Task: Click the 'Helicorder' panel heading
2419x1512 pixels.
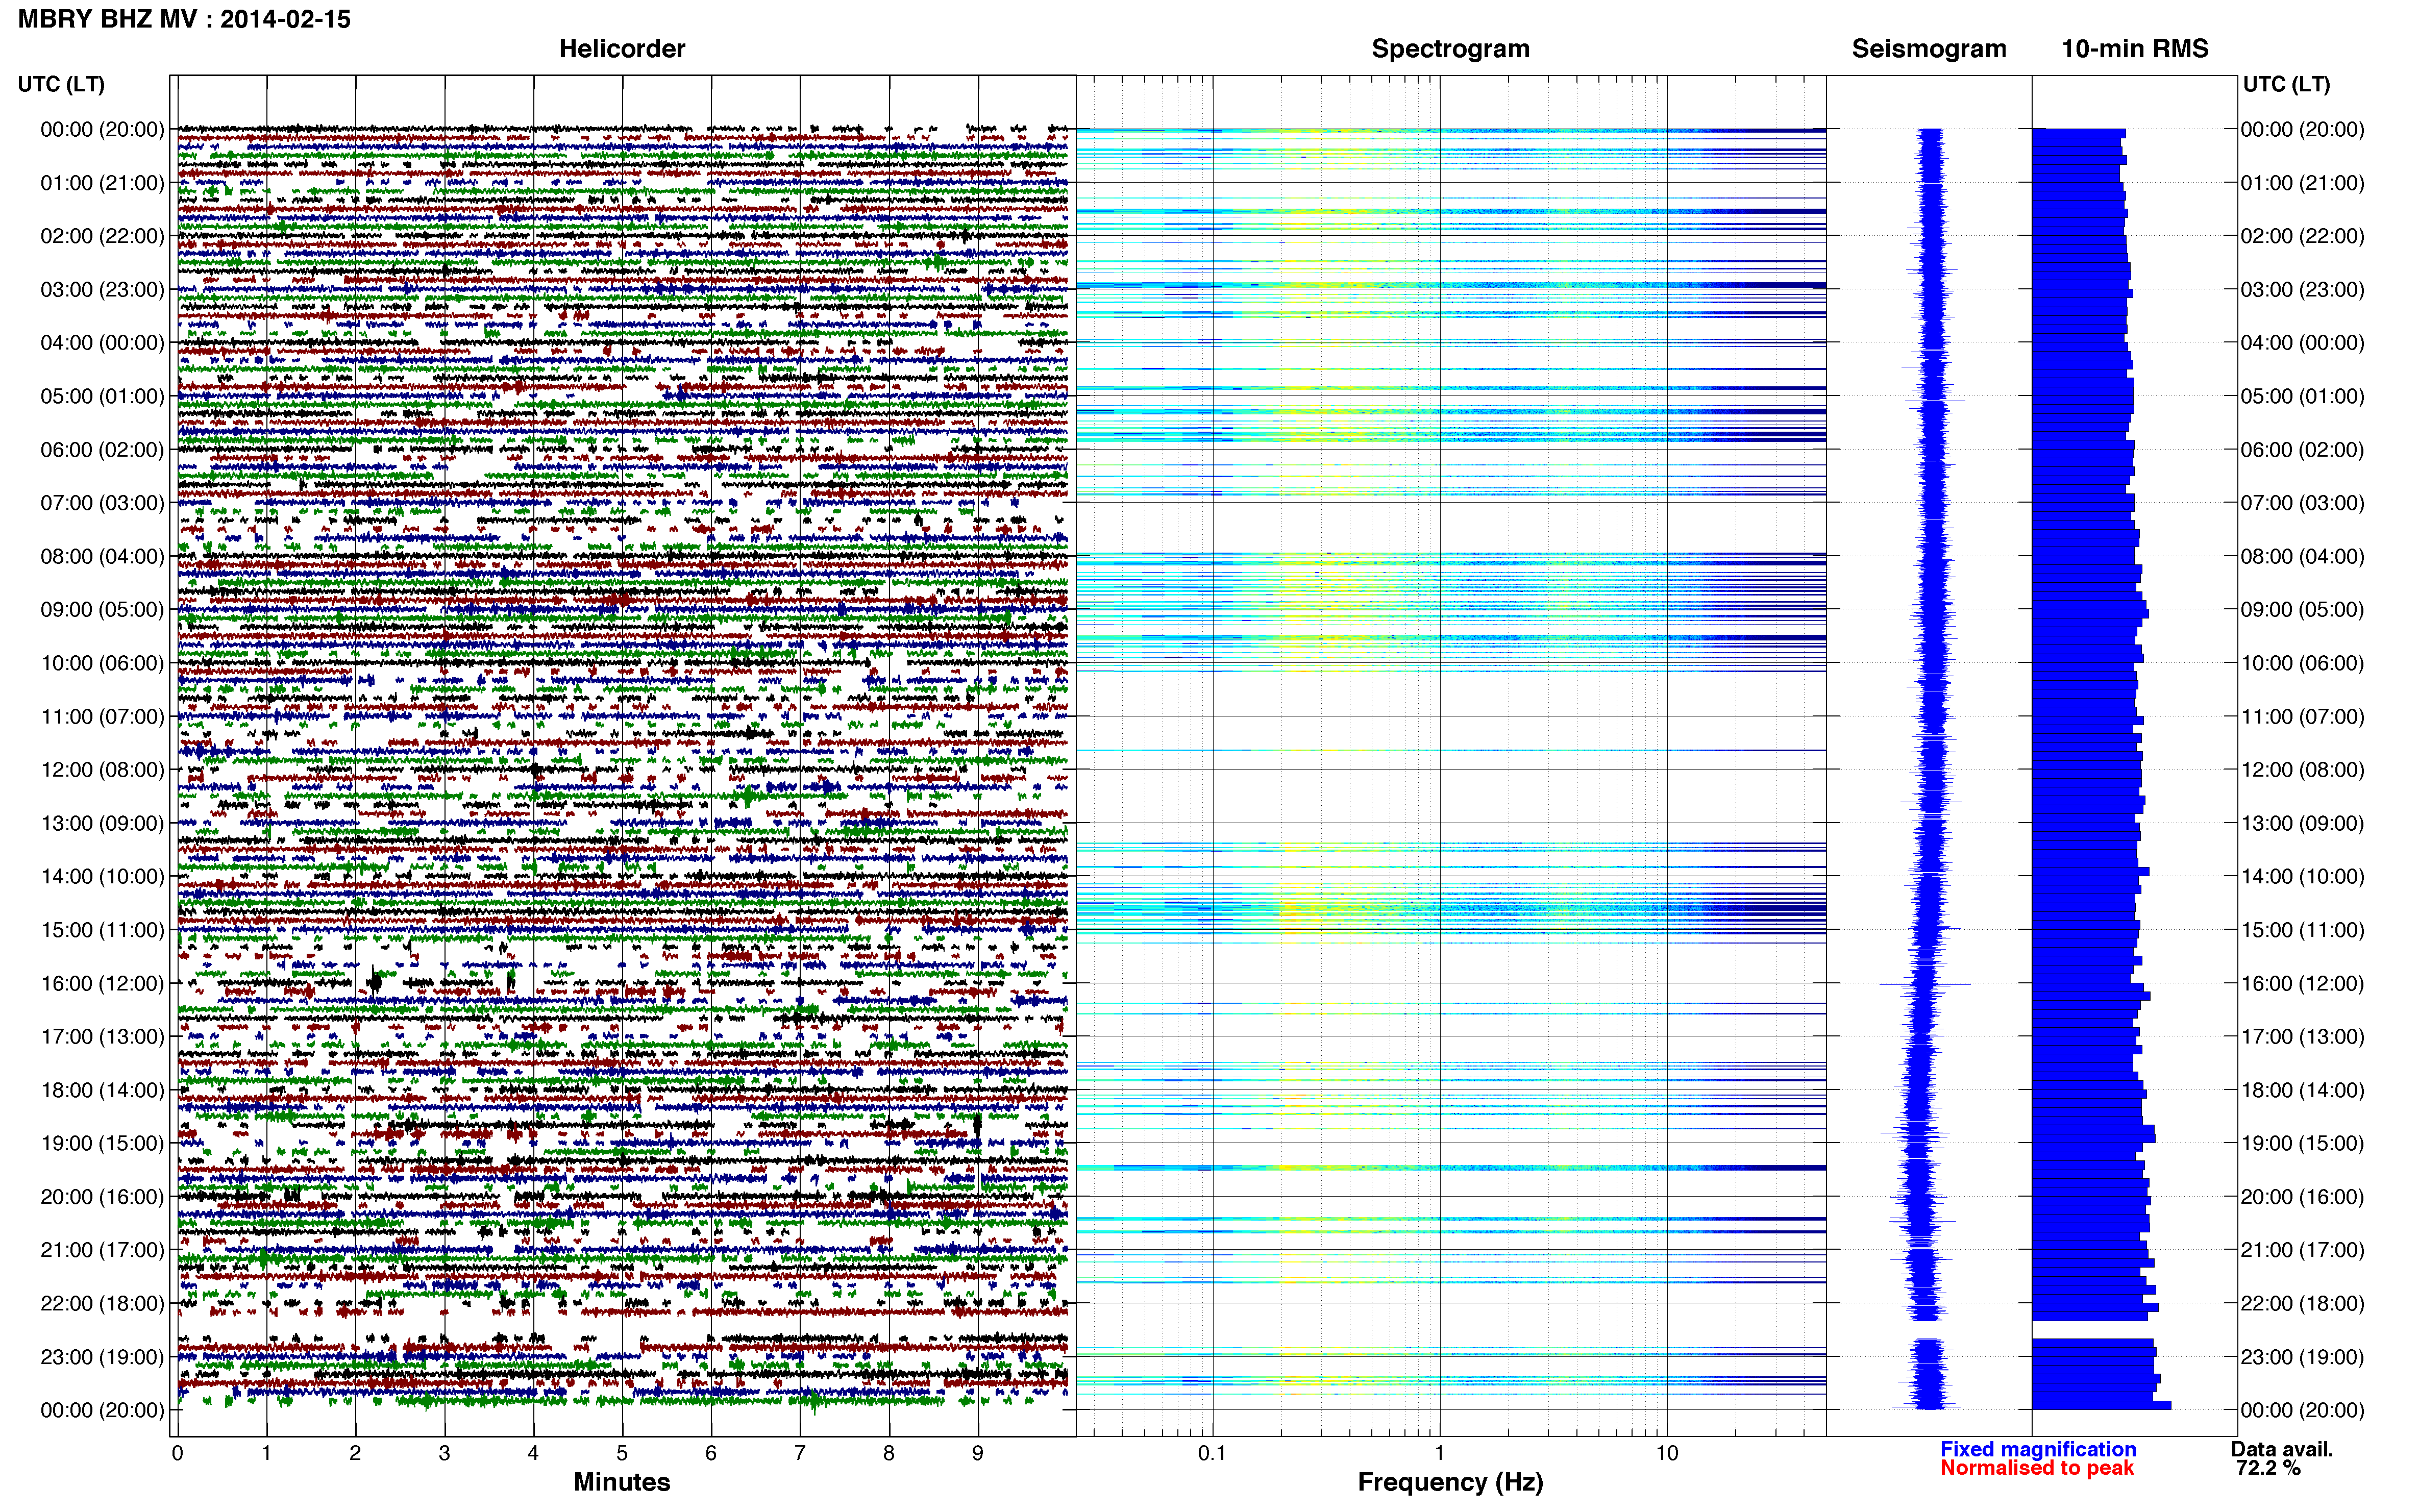Action: tap(622, 48)
